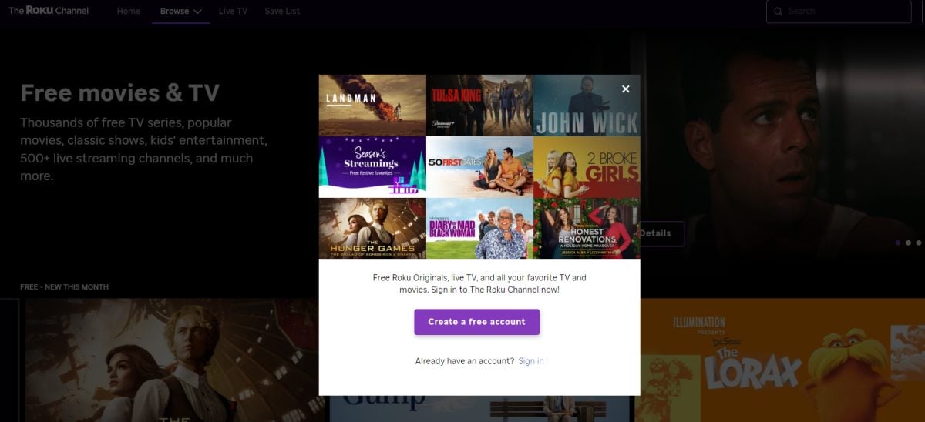Viewport: 925px width, 422px height.
Task: Click 'FREE - NEW THIS MONTH' row label
Action: tap(64, 287)
